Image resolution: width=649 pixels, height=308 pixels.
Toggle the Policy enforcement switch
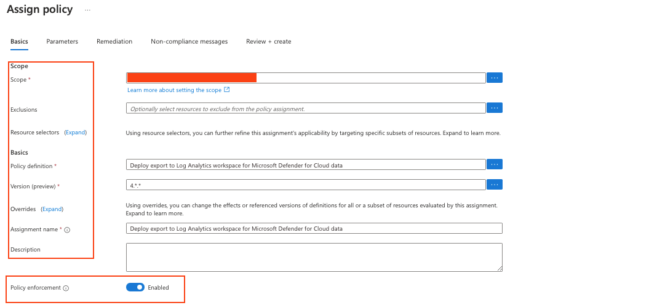pos(135,287)
